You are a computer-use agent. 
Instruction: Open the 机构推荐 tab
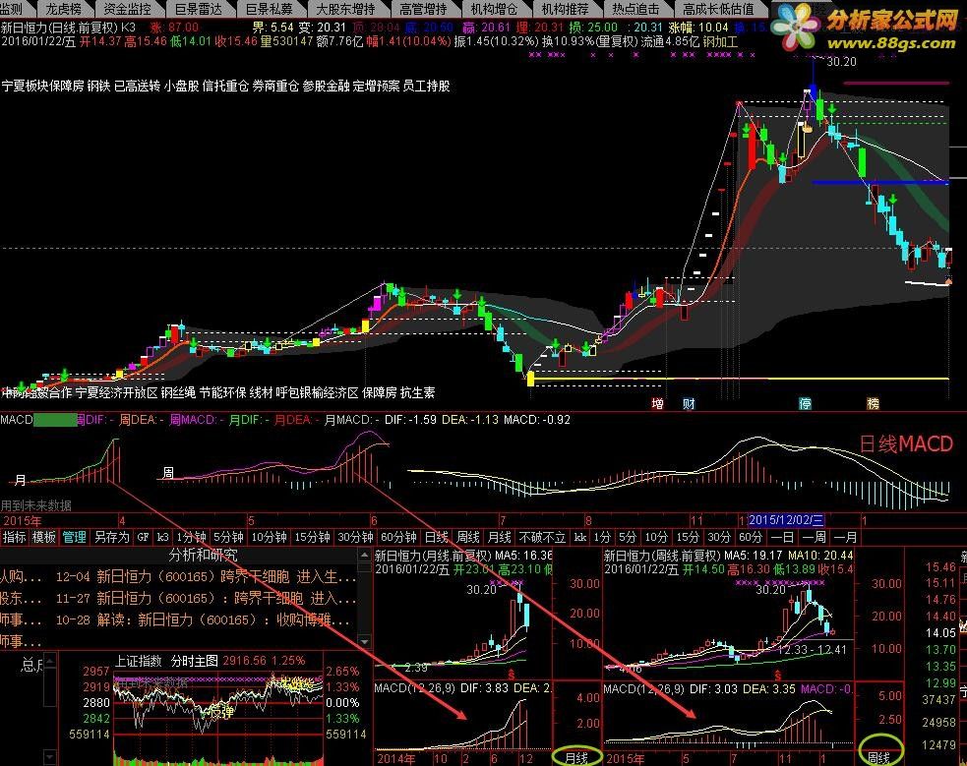click(x=565, y=9)
